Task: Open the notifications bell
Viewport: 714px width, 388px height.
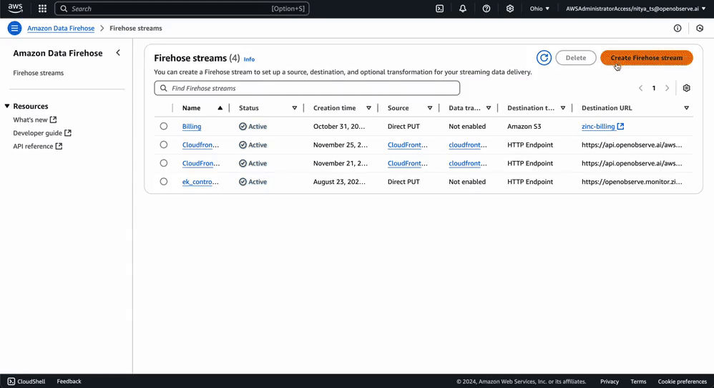Action: pyautogui.click(x=463, y=9)
